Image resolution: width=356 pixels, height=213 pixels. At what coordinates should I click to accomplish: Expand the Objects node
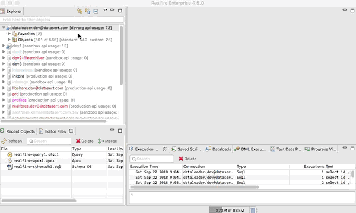[9, 40]
